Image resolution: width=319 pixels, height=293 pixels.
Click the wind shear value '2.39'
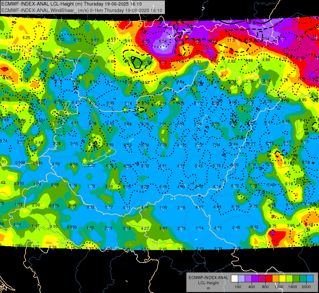click(218, 248)
